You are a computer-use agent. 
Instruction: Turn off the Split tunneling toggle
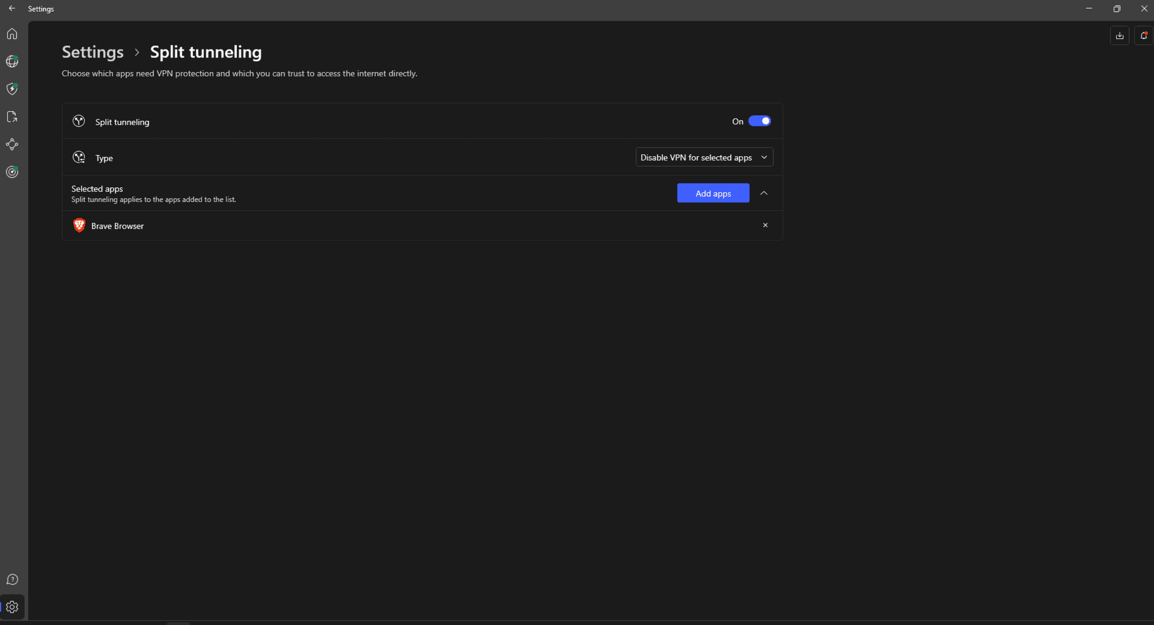(x=760, y=121)
